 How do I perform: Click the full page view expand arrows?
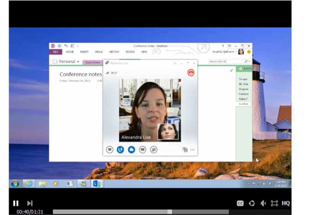pyautogui.click(x=231, y=71)
